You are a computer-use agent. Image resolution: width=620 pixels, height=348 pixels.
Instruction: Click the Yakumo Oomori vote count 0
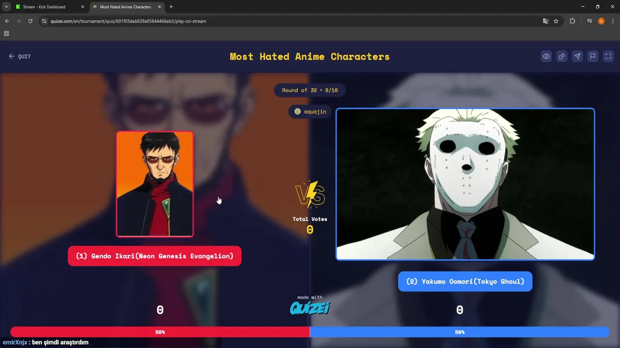coord(460,310)
